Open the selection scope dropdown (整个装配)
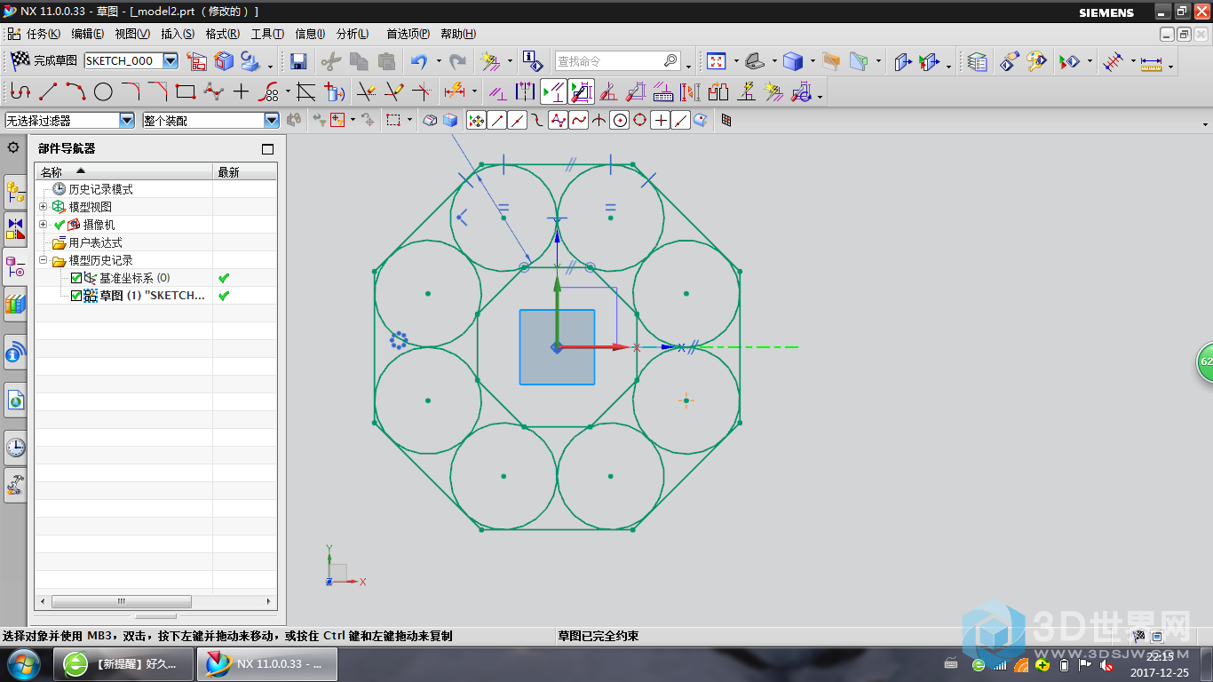 pos(272,121)
